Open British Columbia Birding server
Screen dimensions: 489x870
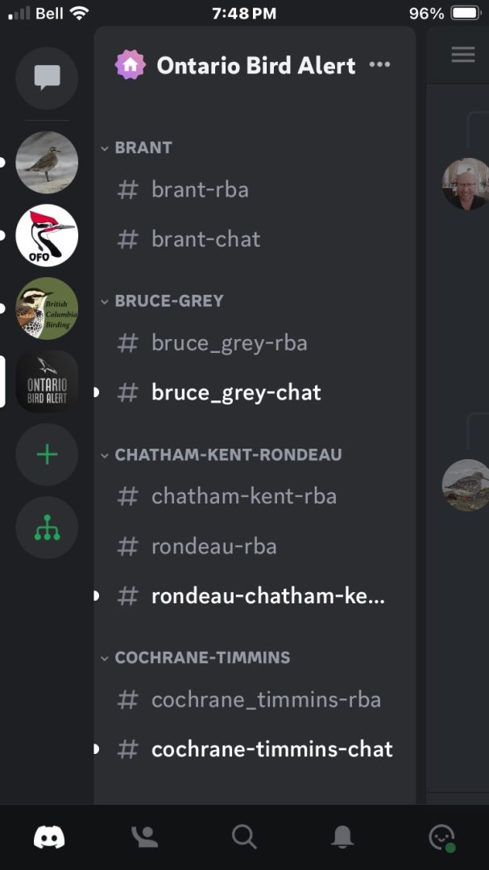tap(48, 308)
